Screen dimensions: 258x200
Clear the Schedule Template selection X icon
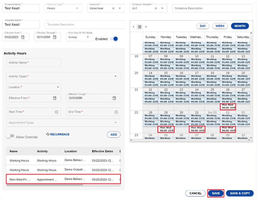click(156, 9)
